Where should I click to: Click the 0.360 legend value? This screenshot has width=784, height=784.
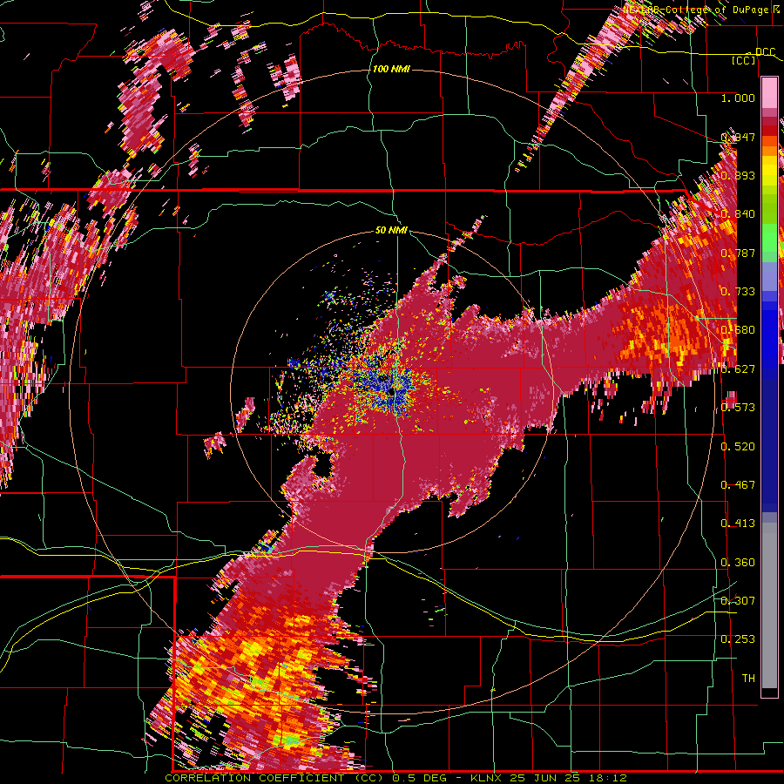click(738, 563)
